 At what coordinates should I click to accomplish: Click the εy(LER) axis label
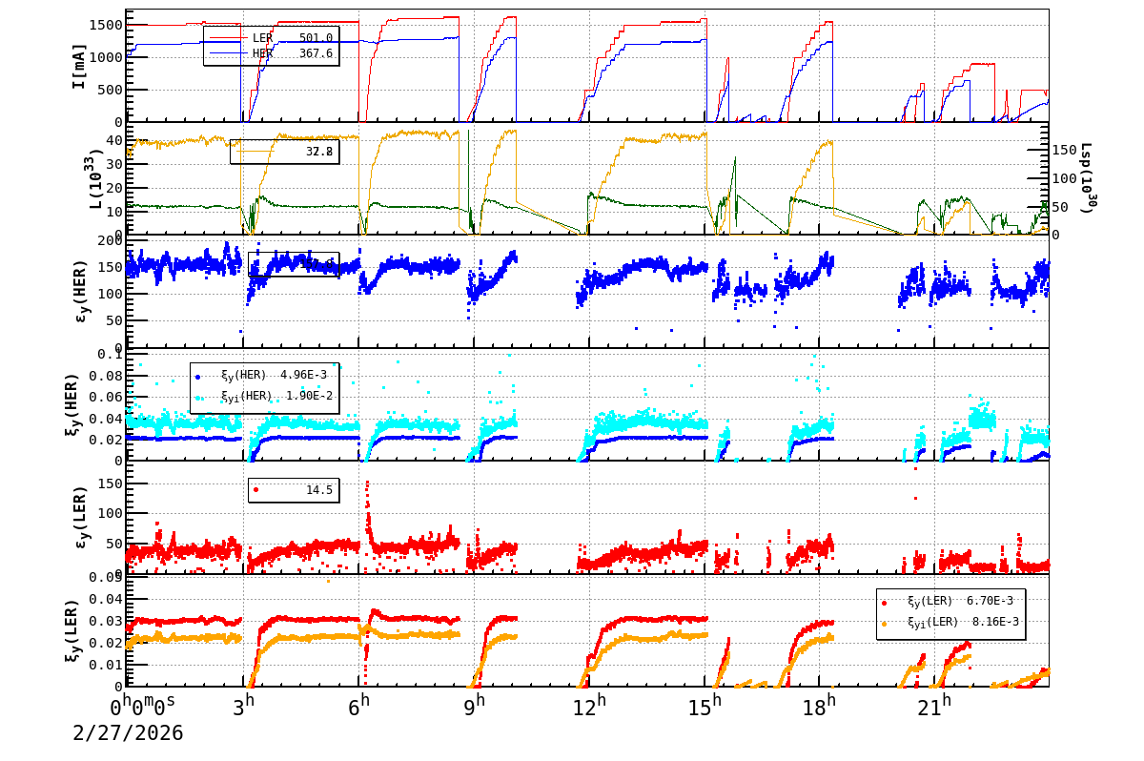coord(81,518)
